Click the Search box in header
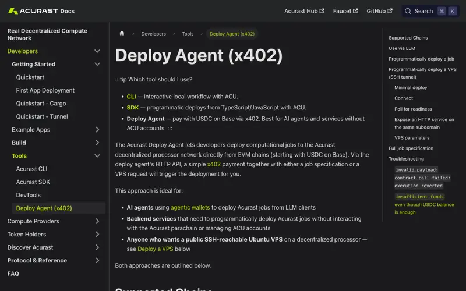Image resolution: width=466 pixels, height=291 pixels. (x=430, y=11)
